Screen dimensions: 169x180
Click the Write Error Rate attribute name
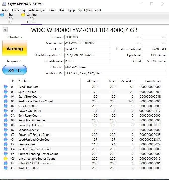tap(29, 168)
